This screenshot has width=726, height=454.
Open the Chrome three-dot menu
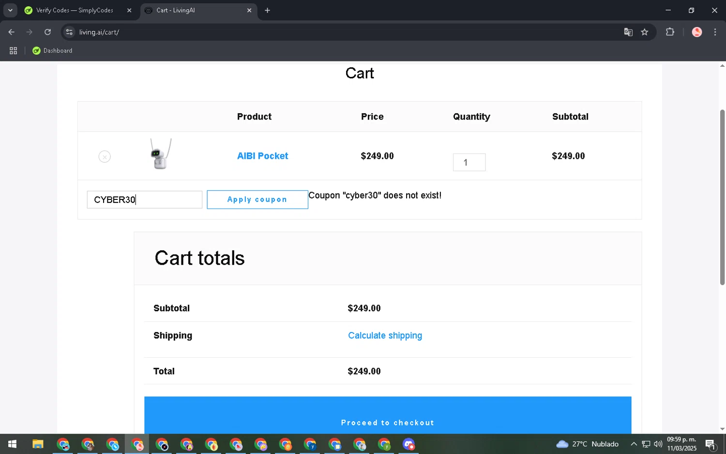pos(715,32)
